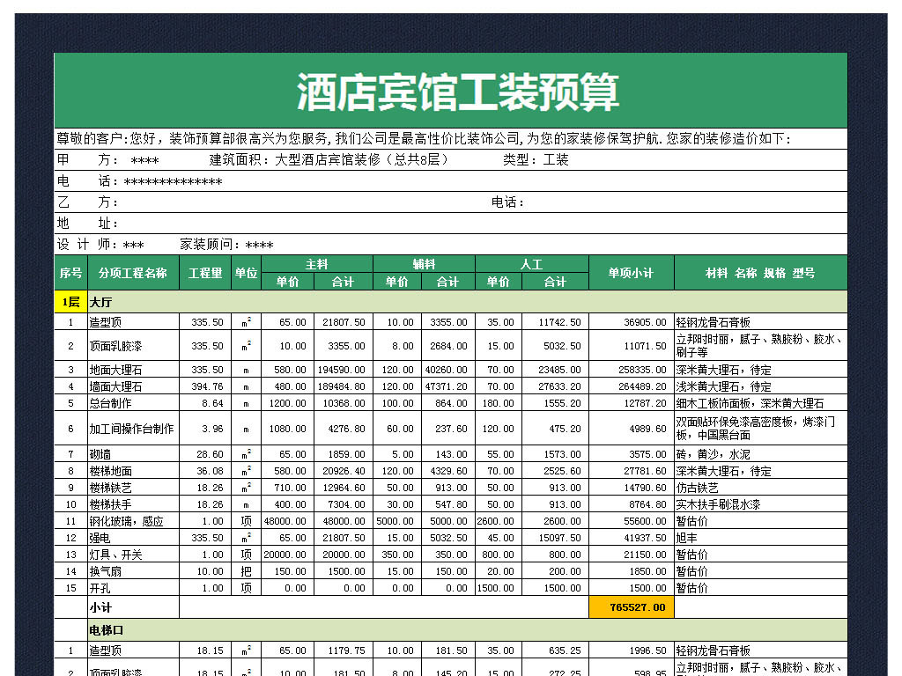
Task: Select the 材料 名称 规格 型号 header
Action: tap(760, 273)
